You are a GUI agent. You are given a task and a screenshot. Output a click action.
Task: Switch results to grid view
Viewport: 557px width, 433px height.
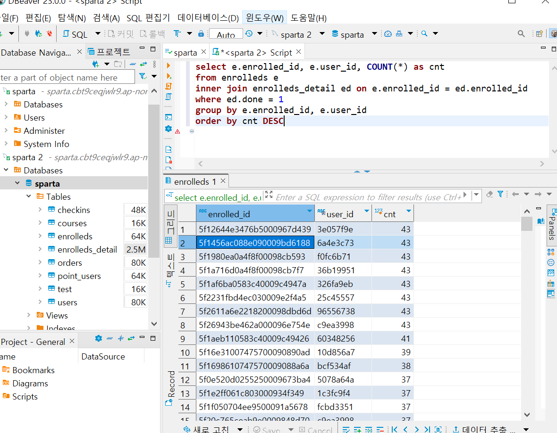(170, 227)
